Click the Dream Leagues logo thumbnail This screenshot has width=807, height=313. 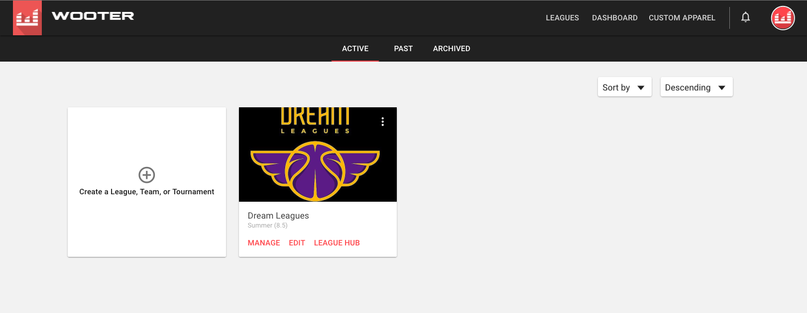tap(318, 155)
